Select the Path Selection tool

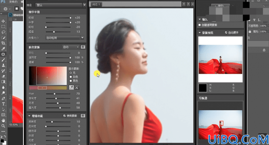[x=3, y=109]
